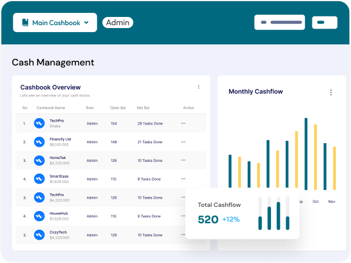
Task: Click the HouseHub logo icon
Action: coord(40,216)
